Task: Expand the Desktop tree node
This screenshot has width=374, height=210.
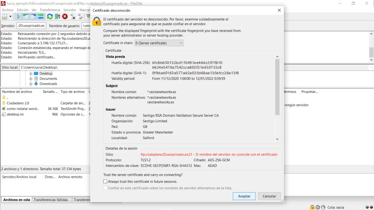Action: tap(31, 73)
